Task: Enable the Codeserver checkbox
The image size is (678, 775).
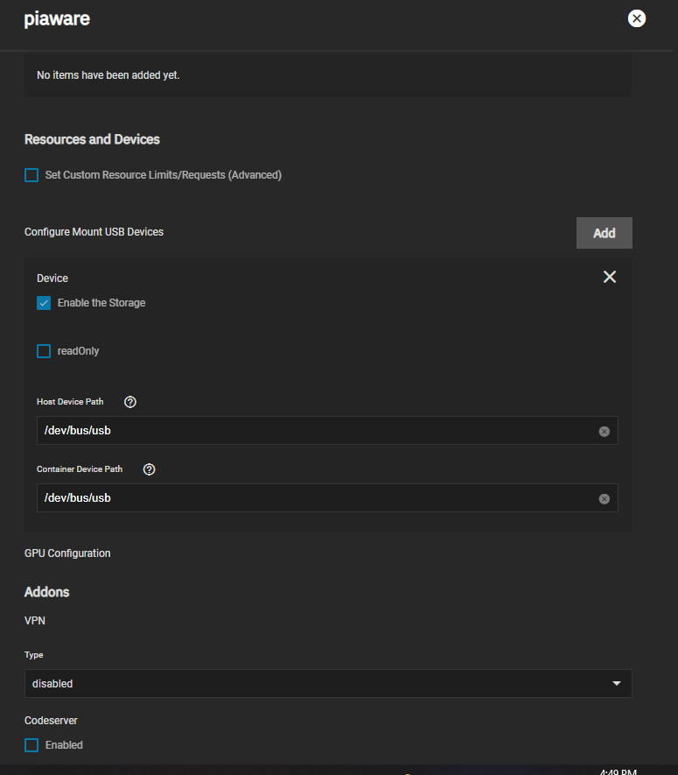Action: [31, 745]
